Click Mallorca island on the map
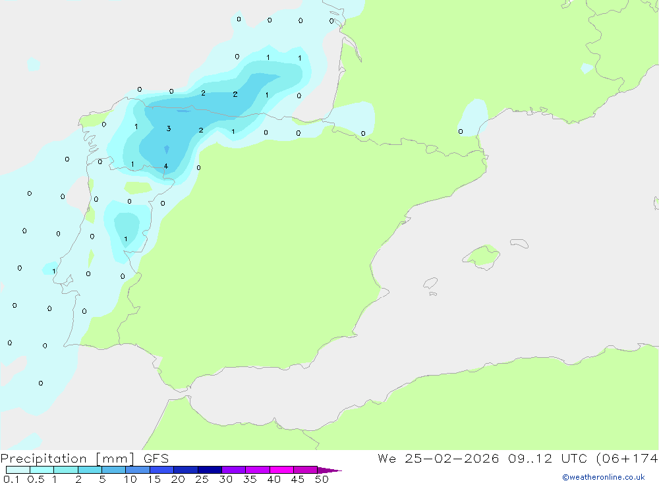Screen dimensions: 659x483 tap(482, 256)
